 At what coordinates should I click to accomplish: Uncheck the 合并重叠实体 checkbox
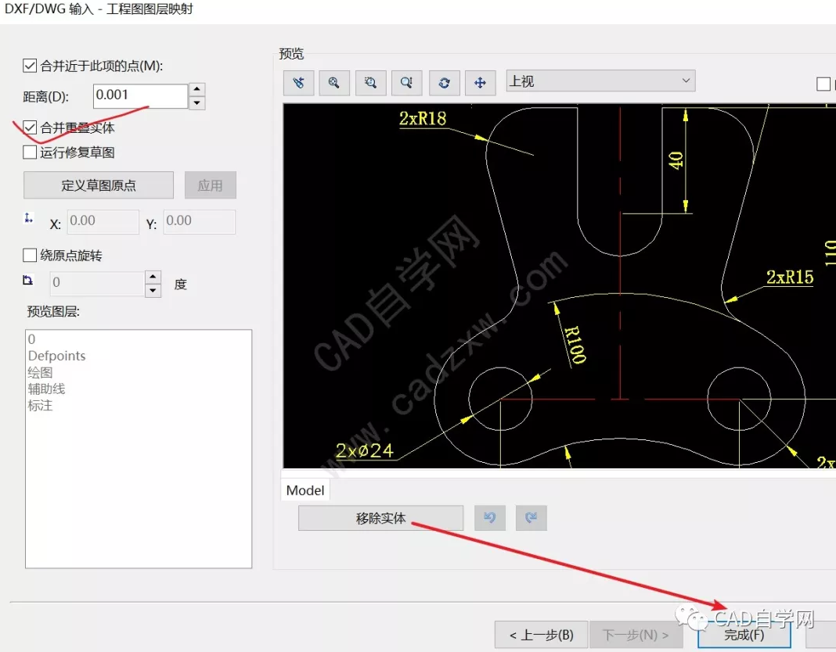(x=31, y=127)
